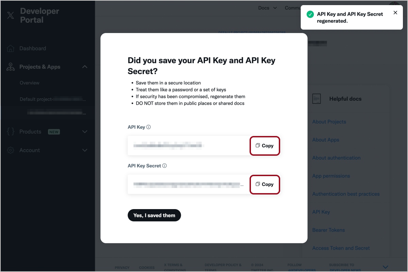Click the Account gear icon
The height and width of the screenshot is (272, 408).
11,150
